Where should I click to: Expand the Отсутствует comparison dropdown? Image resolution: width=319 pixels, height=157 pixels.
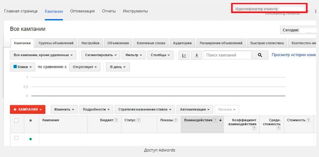pos(85,67)
